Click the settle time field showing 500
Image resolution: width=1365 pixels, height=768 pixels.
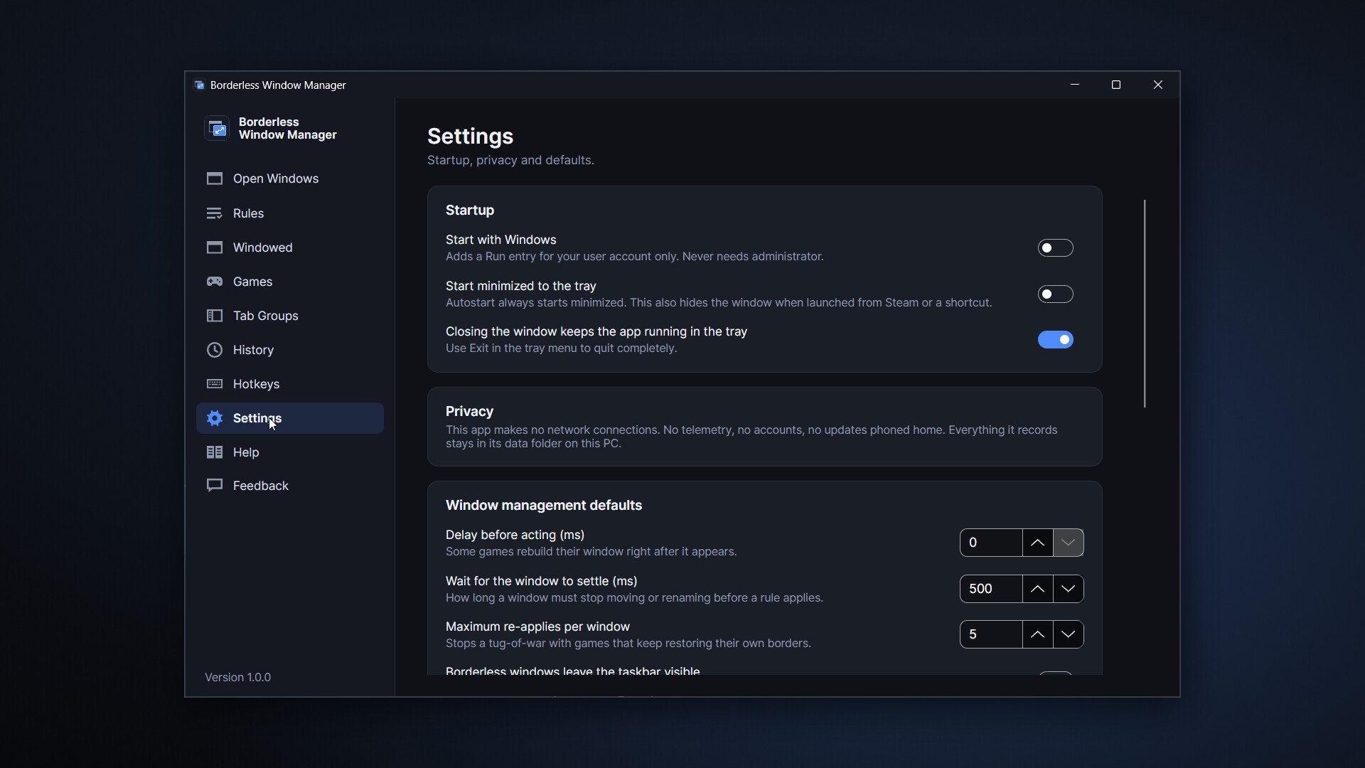(x=991, y=589)
